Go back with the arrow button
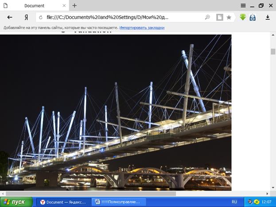Screen dimensions: 276x207 click(10, 17)
